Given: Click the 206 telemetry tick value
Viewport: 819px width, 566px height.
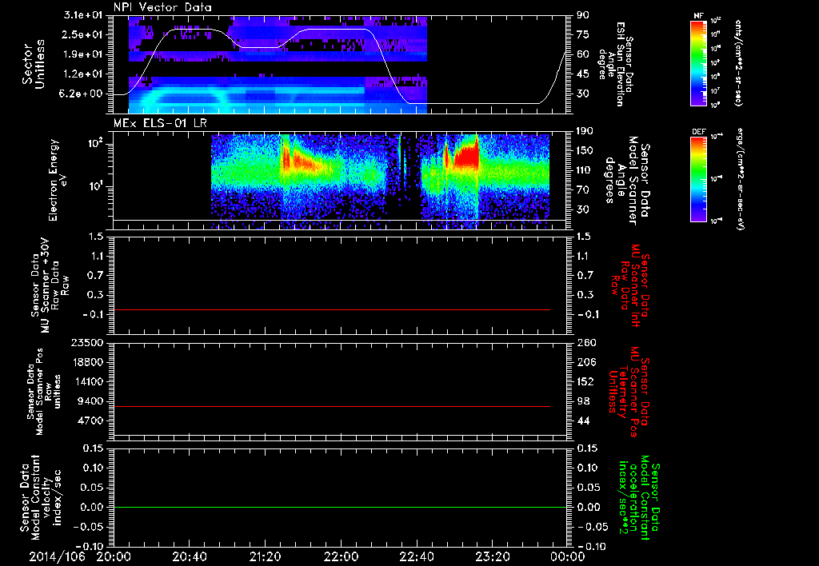Looking at the screenshot, I should click(x=585, y=362).
